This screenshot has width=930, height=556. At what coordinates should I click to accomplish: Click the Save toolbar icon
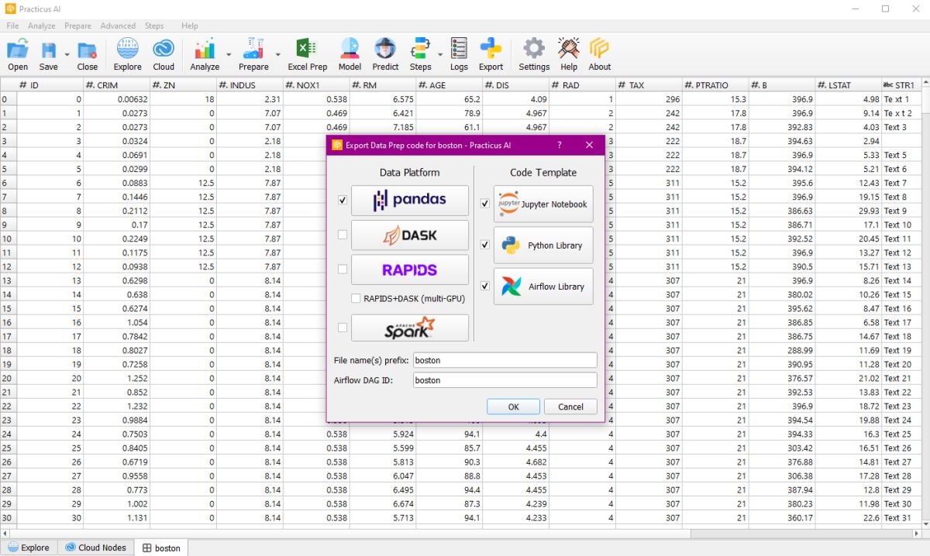click(48, 54)
